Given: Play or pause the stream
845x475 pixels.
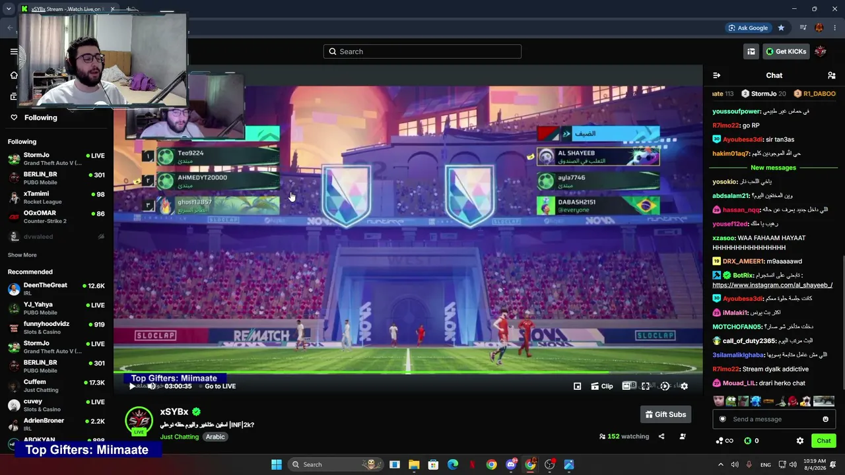Looking at the screenshot, I should point(131,387).
